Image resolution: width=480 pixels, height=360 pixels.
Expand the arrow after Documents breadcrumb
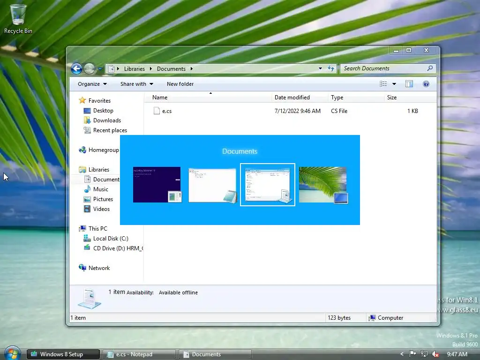coord(192,69)
